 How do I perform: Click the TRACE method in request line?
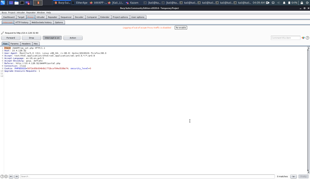click(7, 48)
